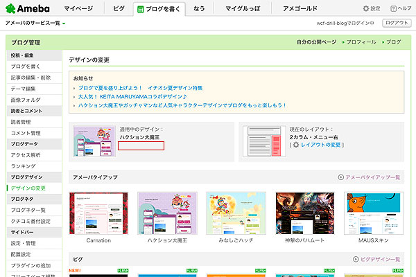Open the アメーバタイアップ一覧 link
416x277 pixels.
tap(372, 177)
